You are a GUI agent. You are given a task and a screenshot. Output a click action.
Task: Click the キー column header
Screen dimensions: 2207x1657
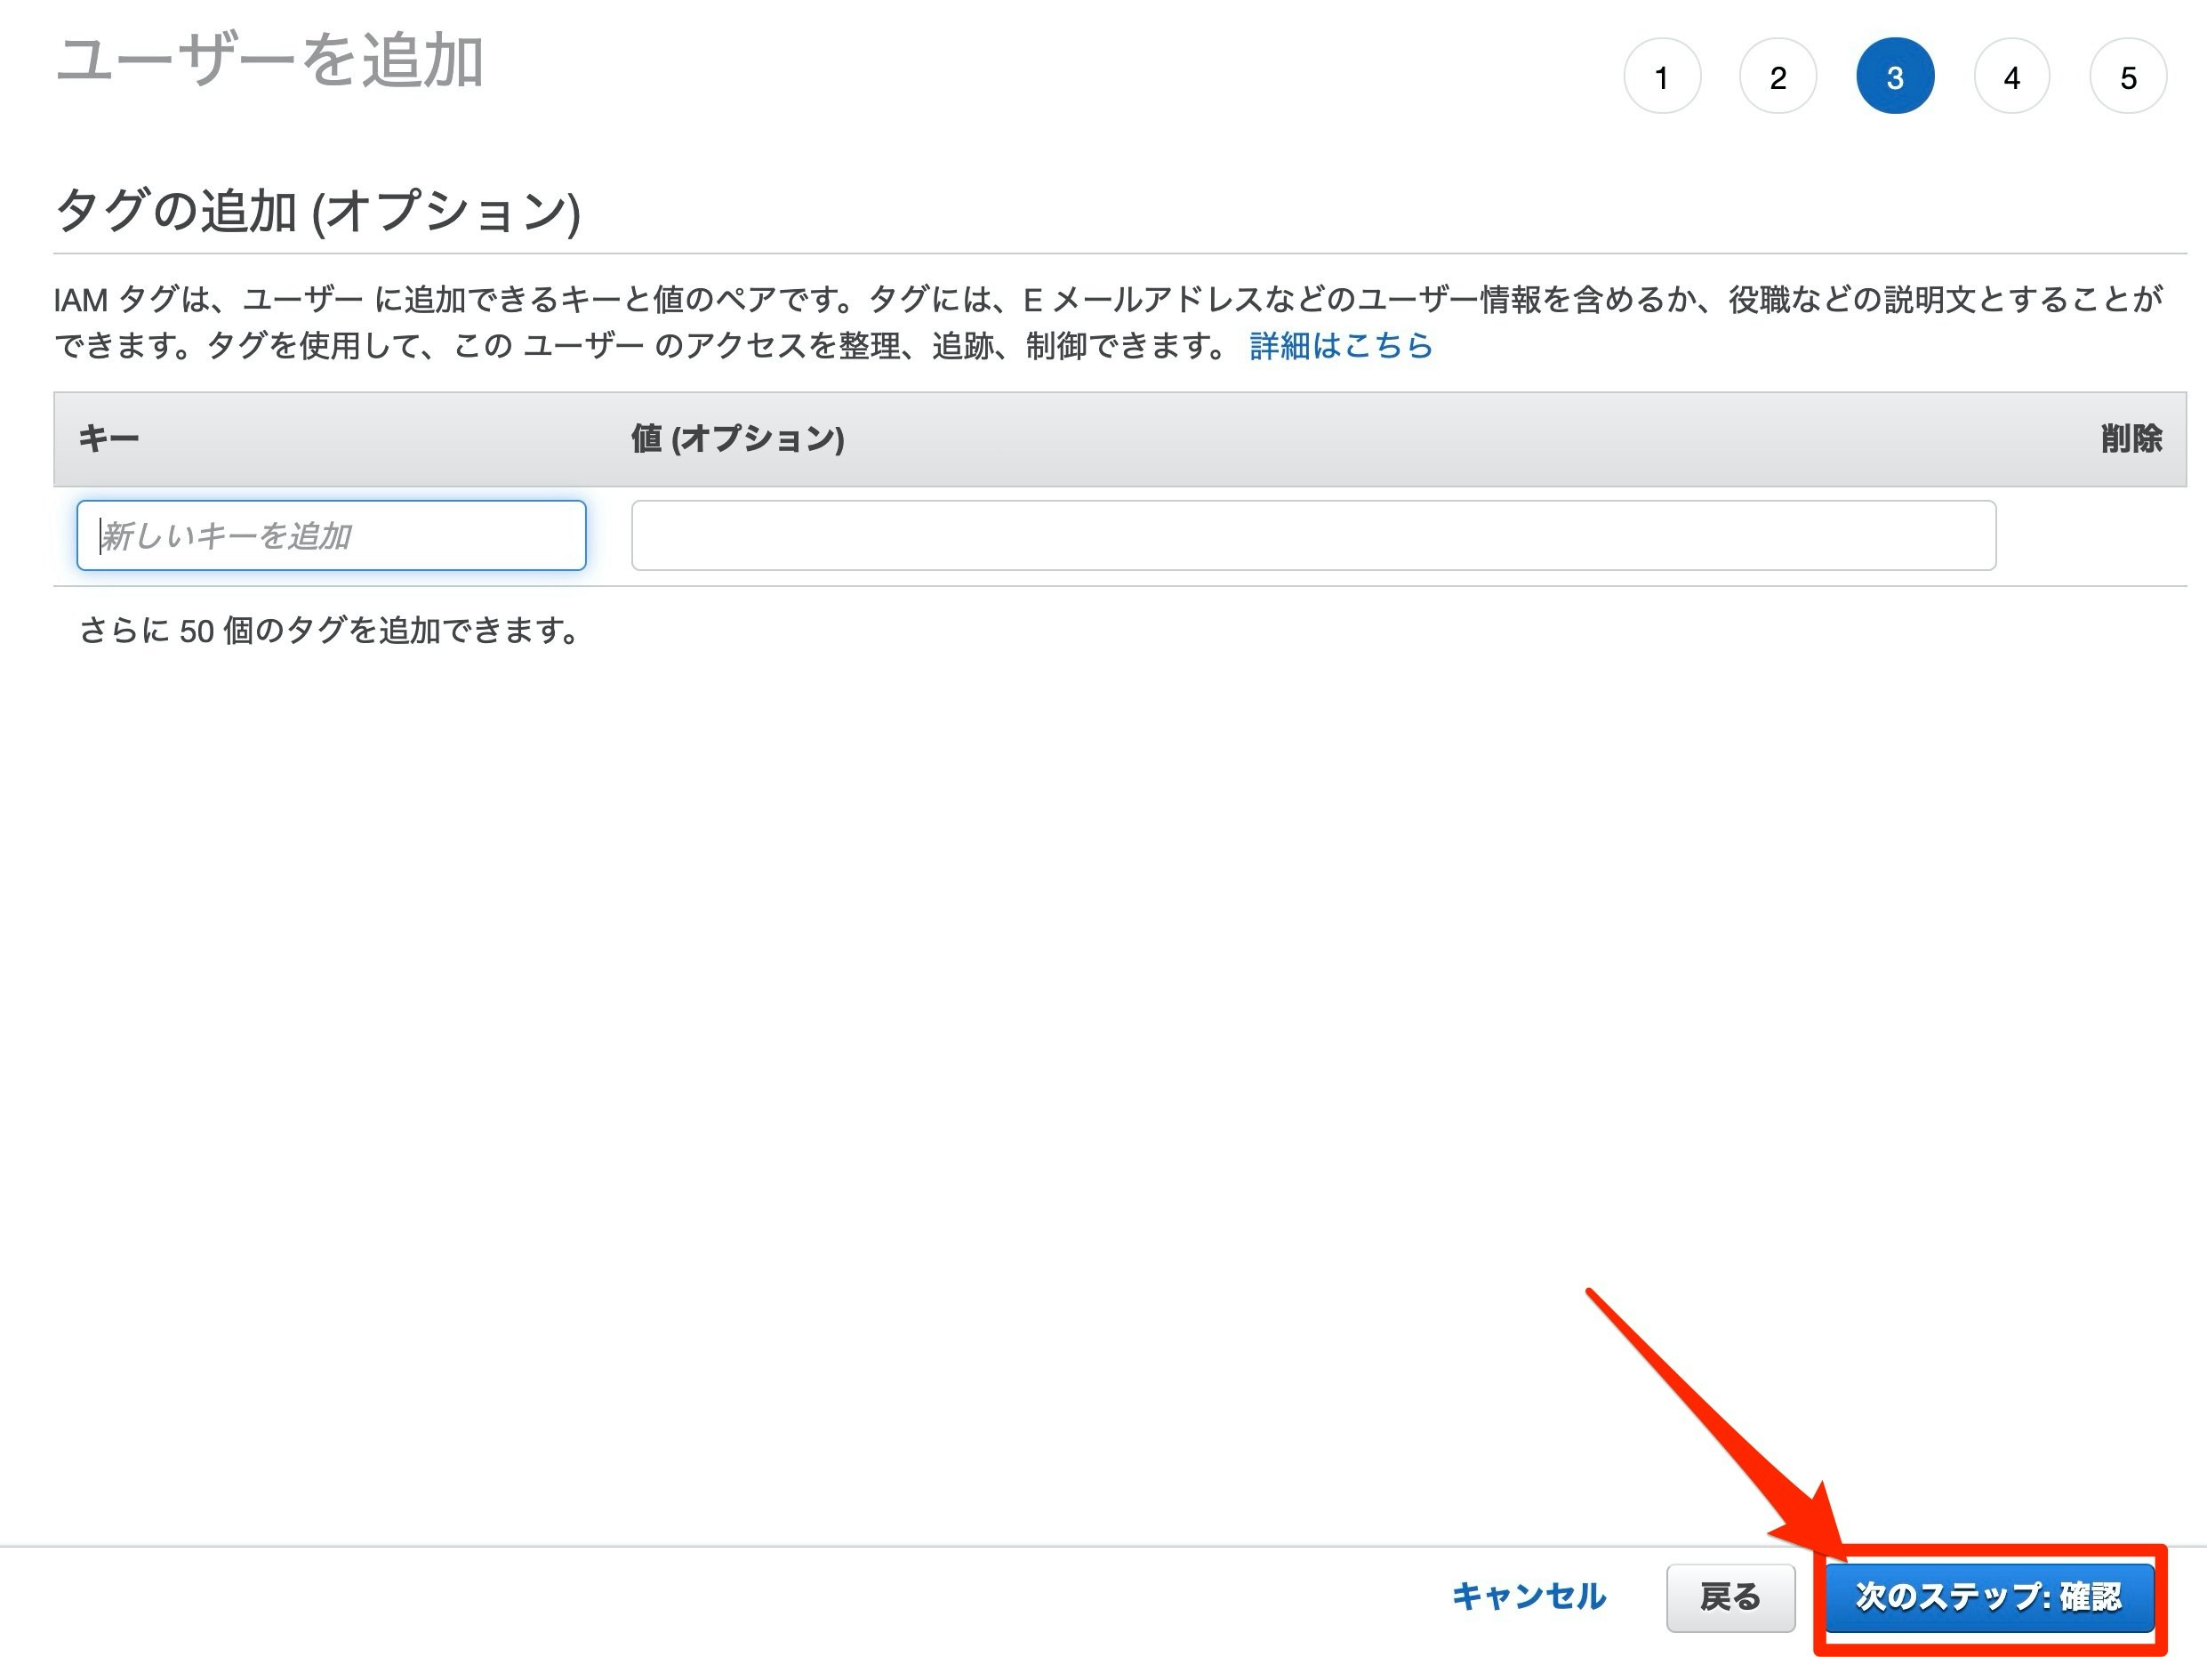click(108, 438)
